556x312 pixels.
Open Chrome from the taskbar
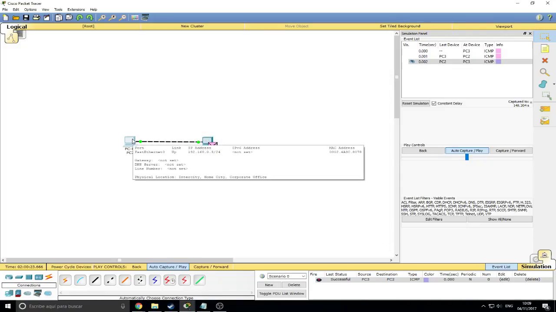[x=138, y=306]
